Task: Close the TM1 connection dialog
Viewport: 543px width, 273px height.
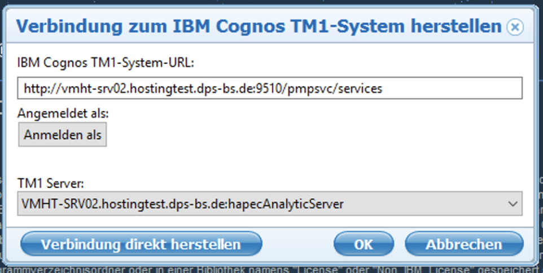Action: pyautogui.click(x=515, y=27)
